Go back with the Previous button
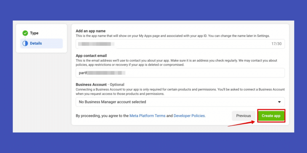This screenshot has width=307, height=153. click(x=243, y=116)
